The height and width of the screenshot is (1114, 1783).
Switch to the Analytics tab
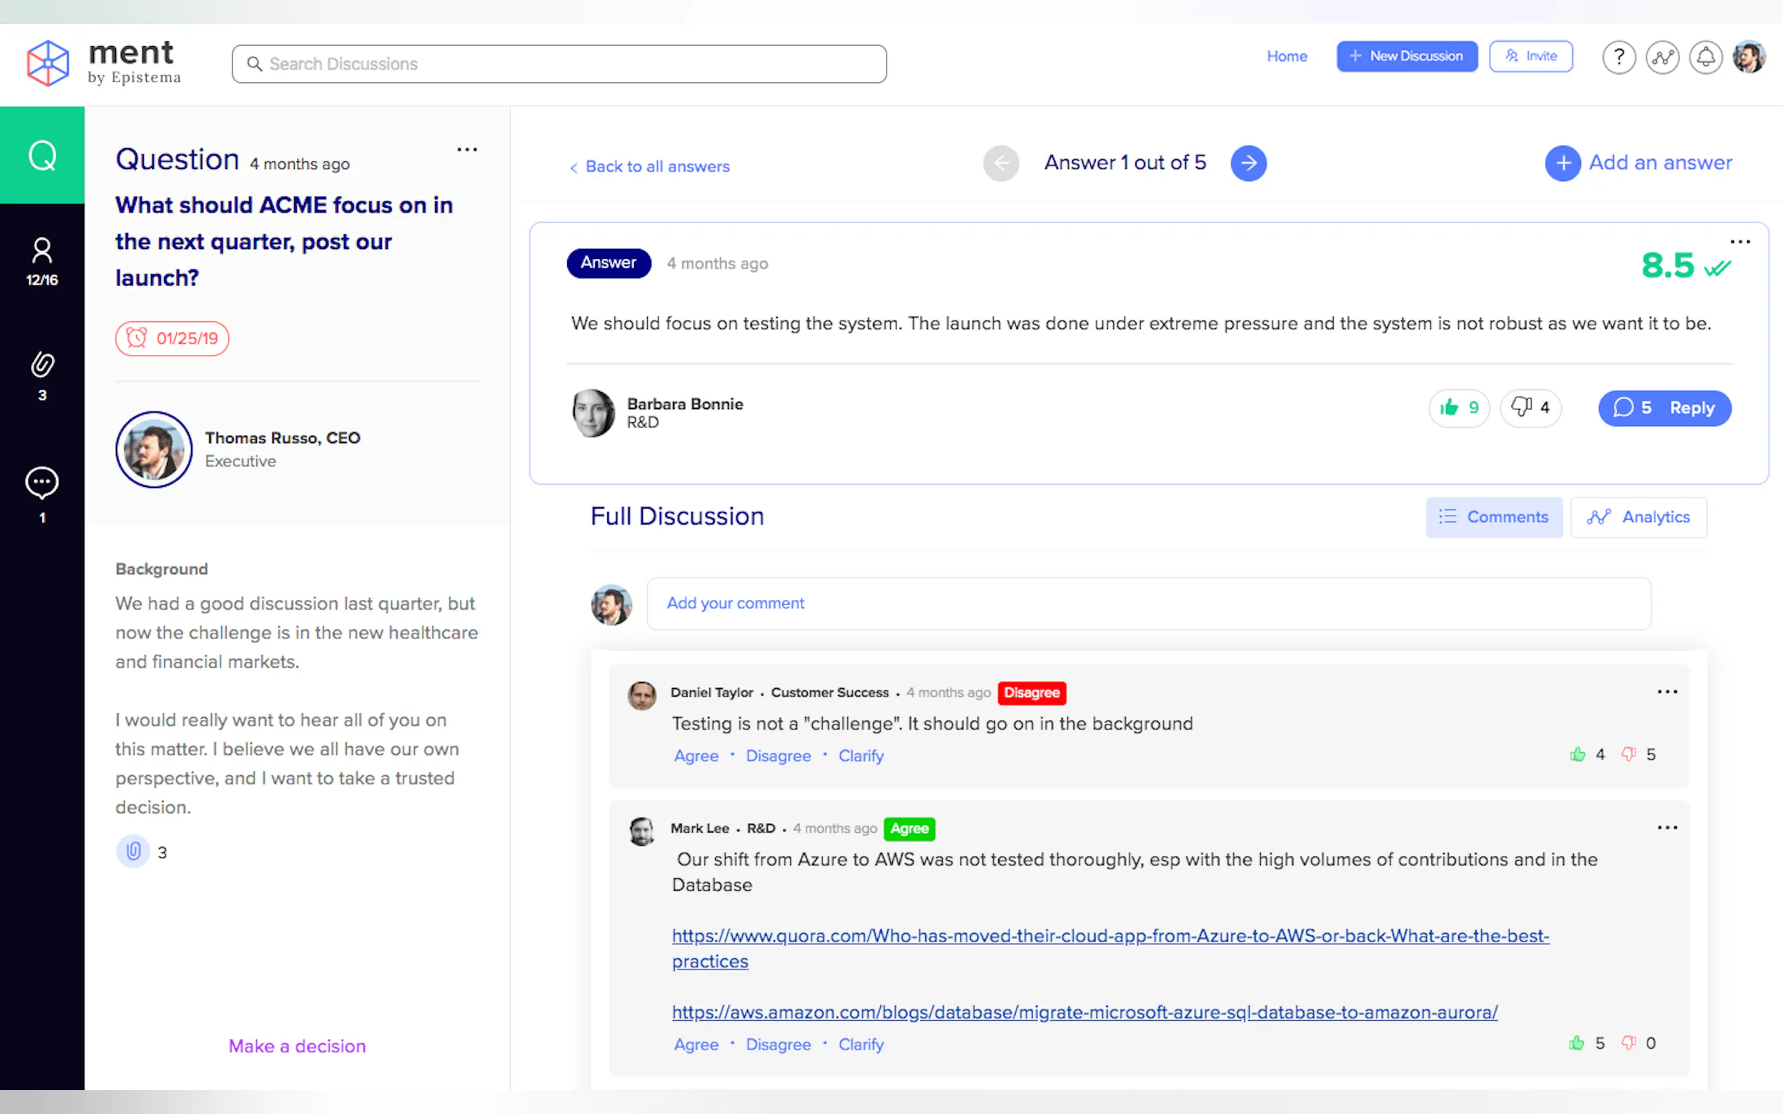pyautogui.click(x=1638, y=517)
